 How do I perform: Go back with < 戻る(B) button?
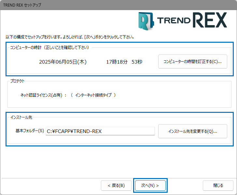coord(116,186)
